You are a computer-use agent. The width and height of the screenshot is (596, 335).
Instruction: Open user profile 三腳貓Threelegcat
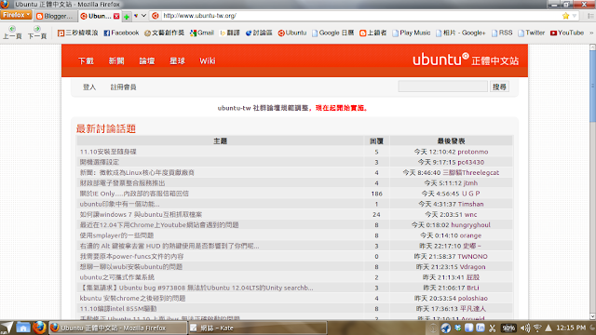click(471, 172)
